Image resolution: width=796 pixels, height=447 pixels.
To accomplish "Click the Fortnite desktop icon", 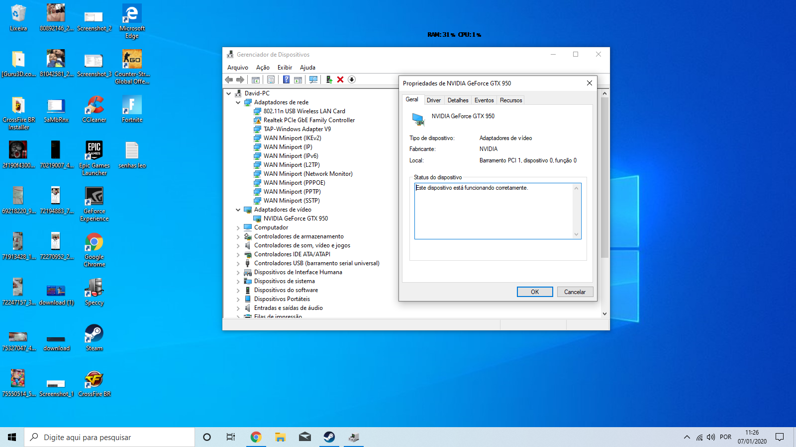I will click(x=132, y=109).
